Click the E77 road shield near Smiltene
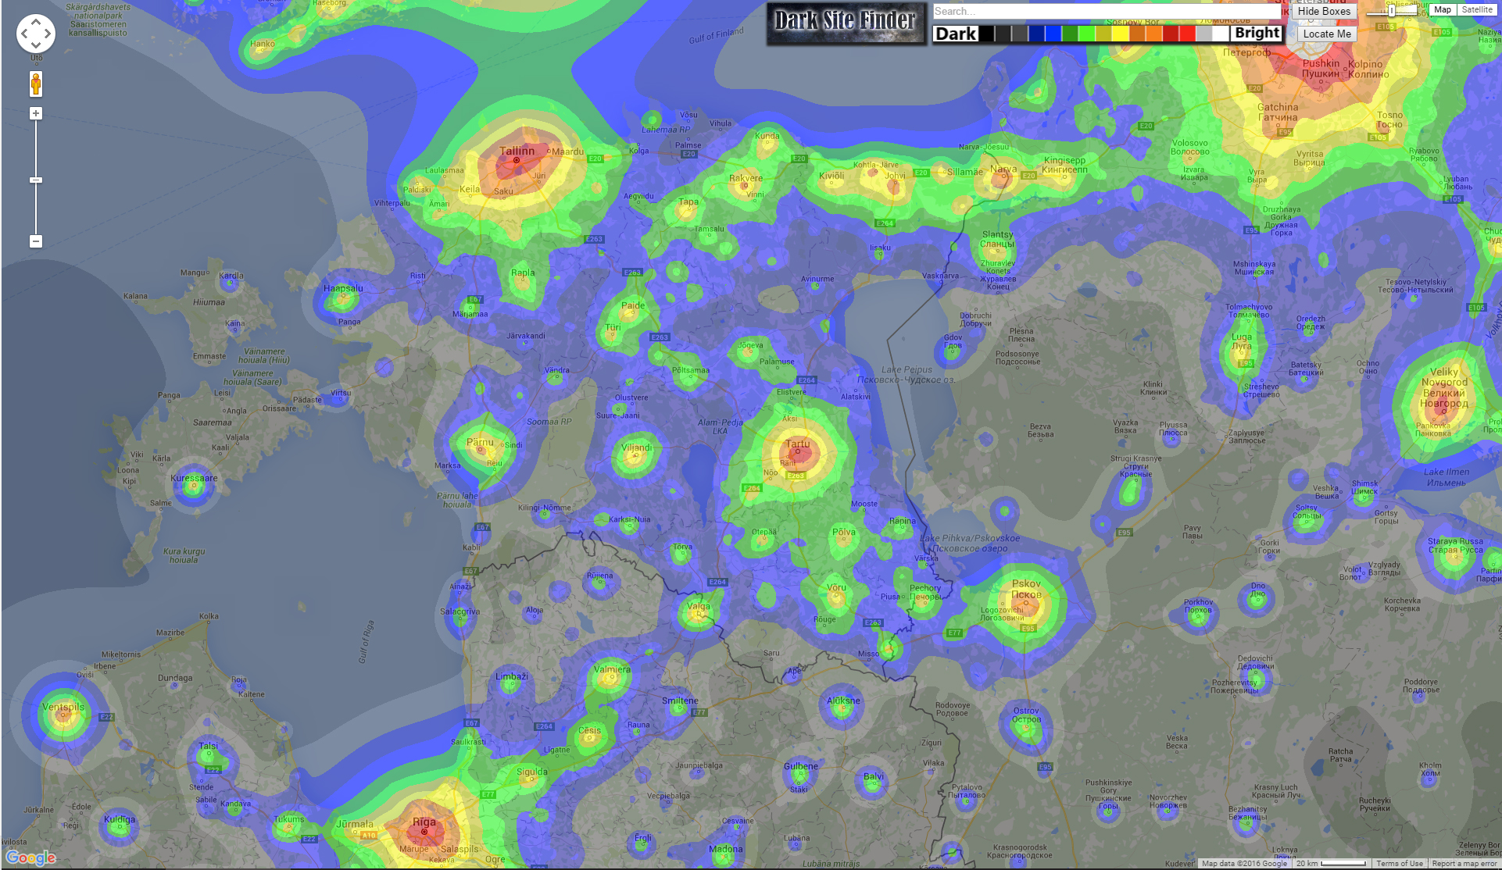 tap(699, 711)
